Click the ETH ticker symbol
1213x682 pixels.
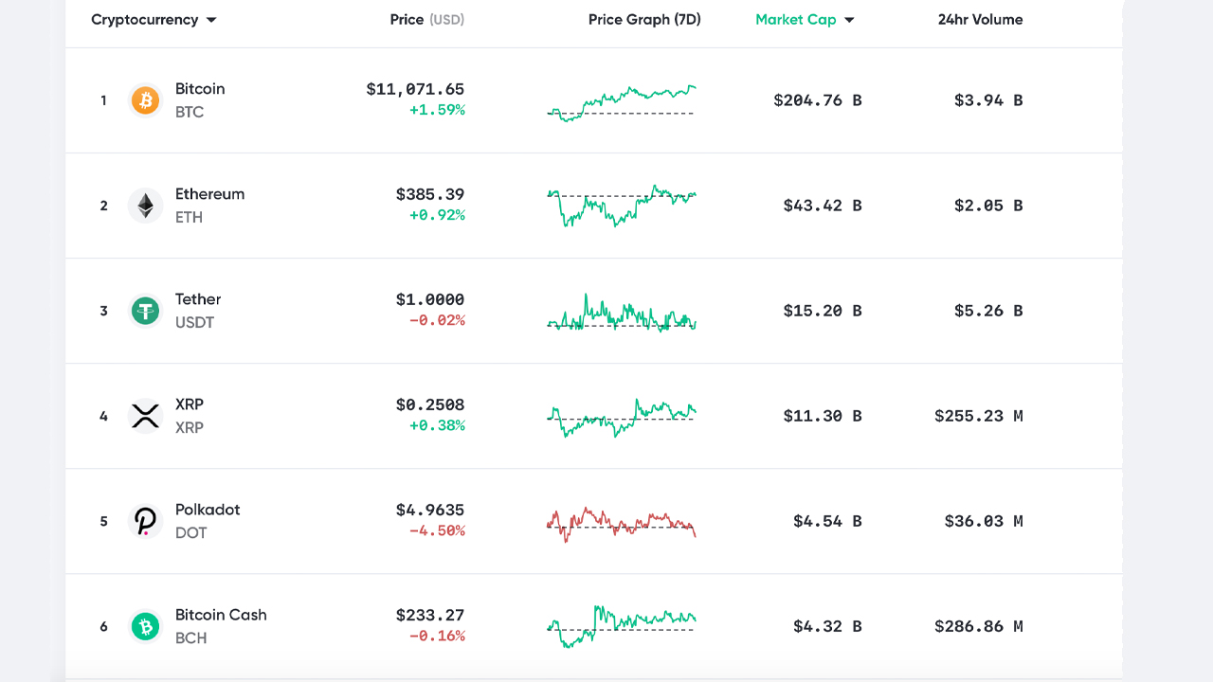coord(189,217)
